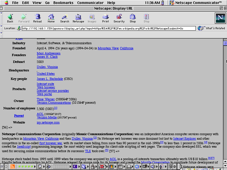Open the Edit menu
This screenshot has height=170, width=227.
26,3
